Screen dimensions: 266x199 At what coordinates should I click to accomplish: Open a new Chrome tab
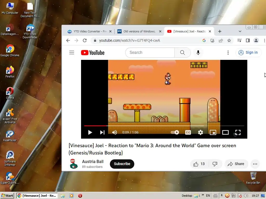[220, 31]
